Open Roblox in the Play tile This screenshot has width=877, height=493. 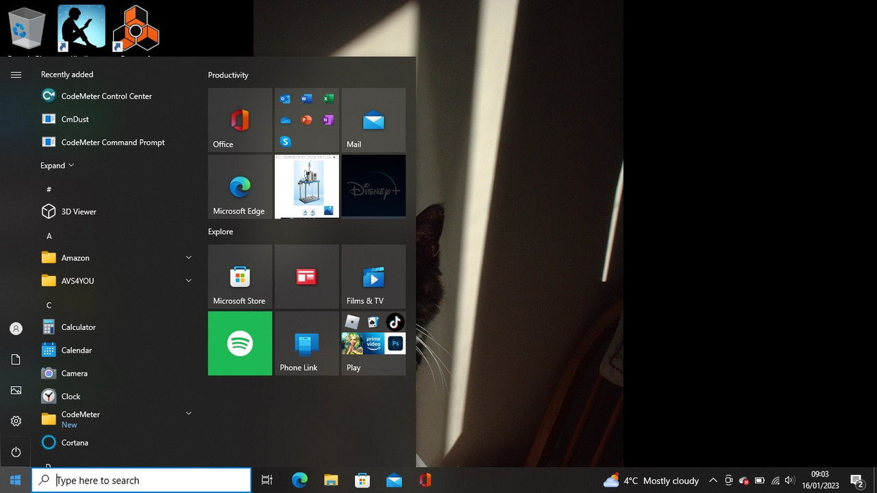[x=352, y=322]
